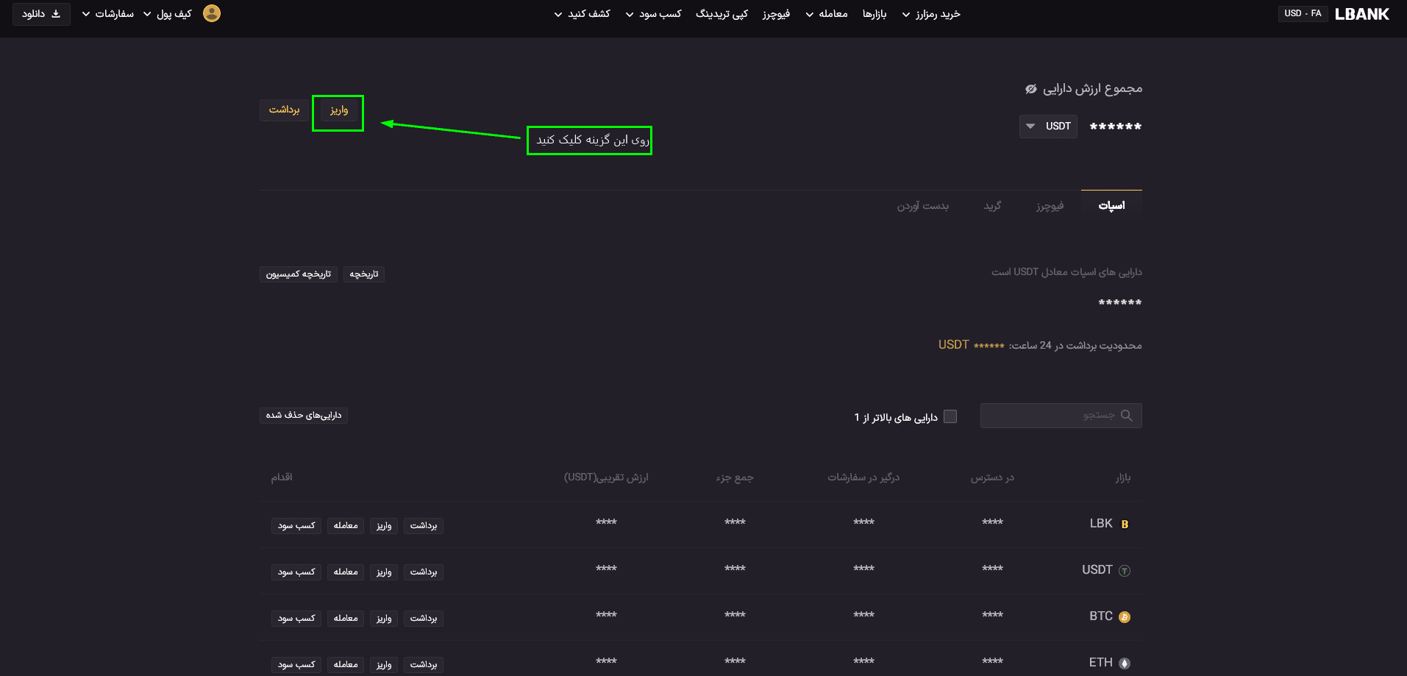Expand the معامله menu

click(827, 14)
